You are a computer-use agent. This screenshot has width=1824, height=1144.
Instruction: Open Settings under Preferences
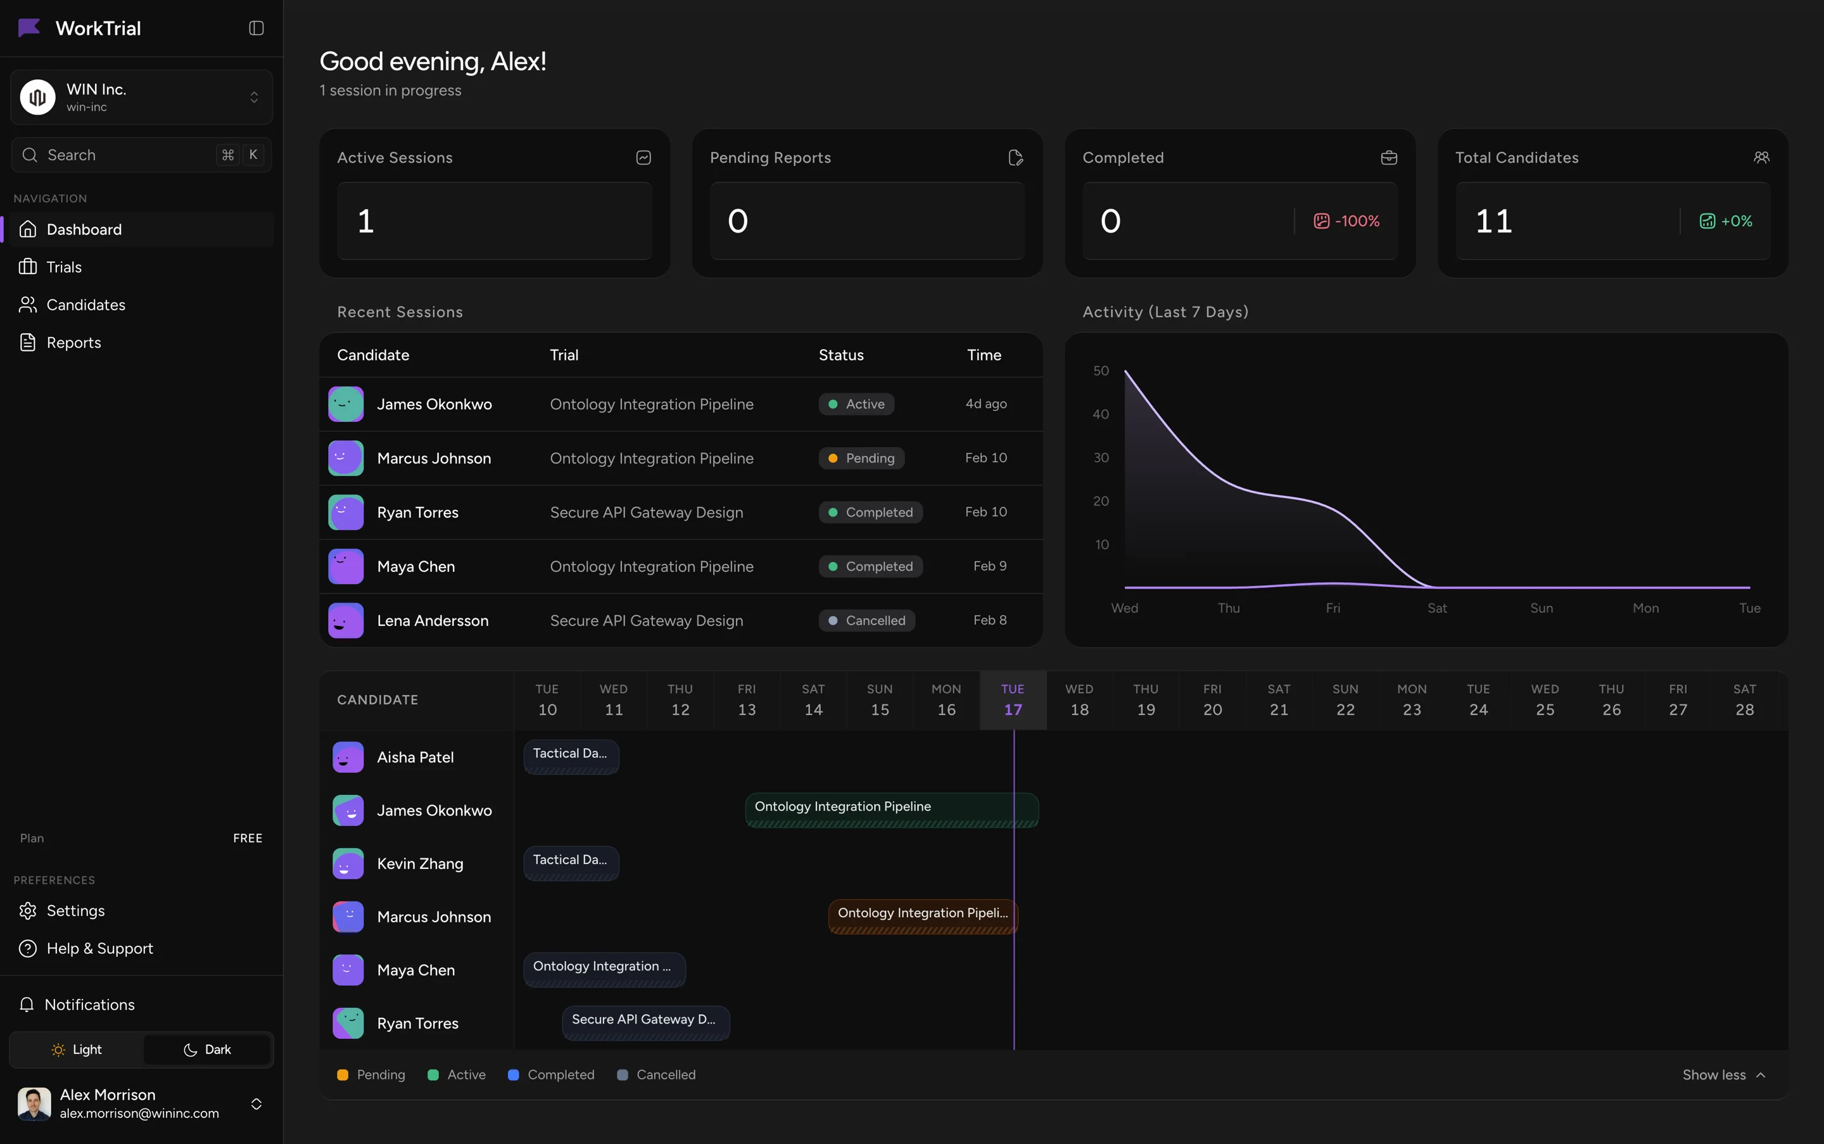coord(75,910)
